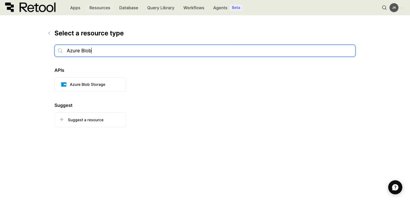Open global search magnifier in header
Screen dimensions: 410x202
pyautogui.click(x=384, y=8)
